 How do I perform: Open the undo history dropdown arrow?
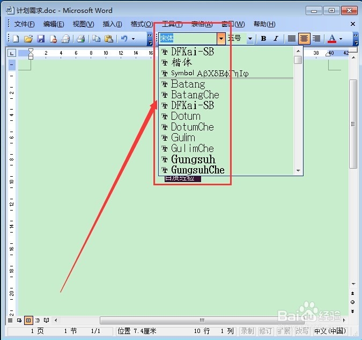pos(133,39)
